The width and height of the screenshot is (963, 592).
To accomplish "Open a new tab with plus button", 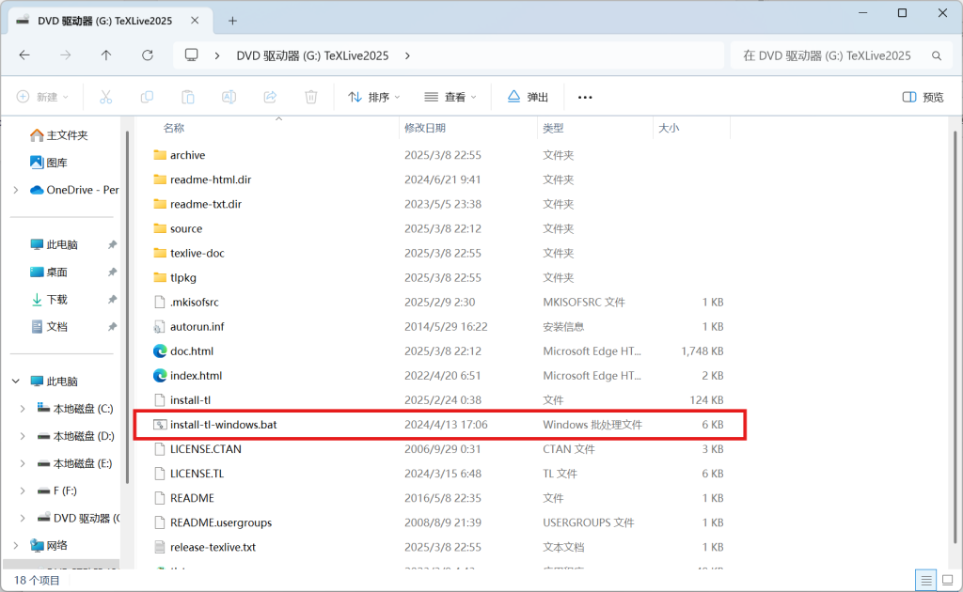I will (x=232, y=21).
